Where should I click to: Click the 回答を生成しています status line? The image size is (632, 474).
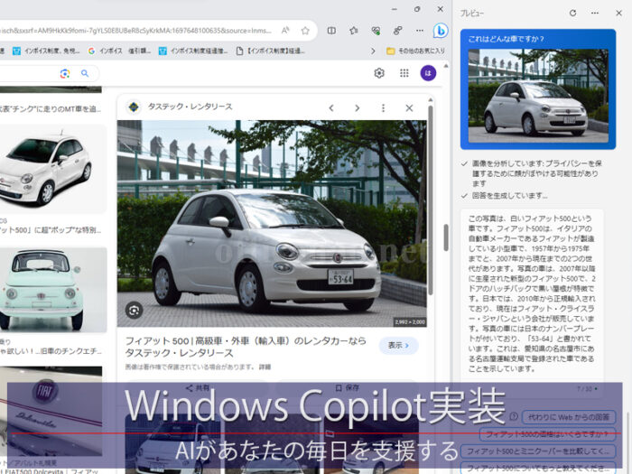pyautogui.click(x=509, y=196)
